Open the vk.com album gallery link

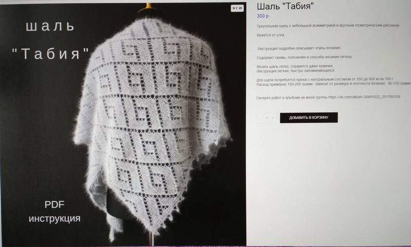(x=364, y=97)
